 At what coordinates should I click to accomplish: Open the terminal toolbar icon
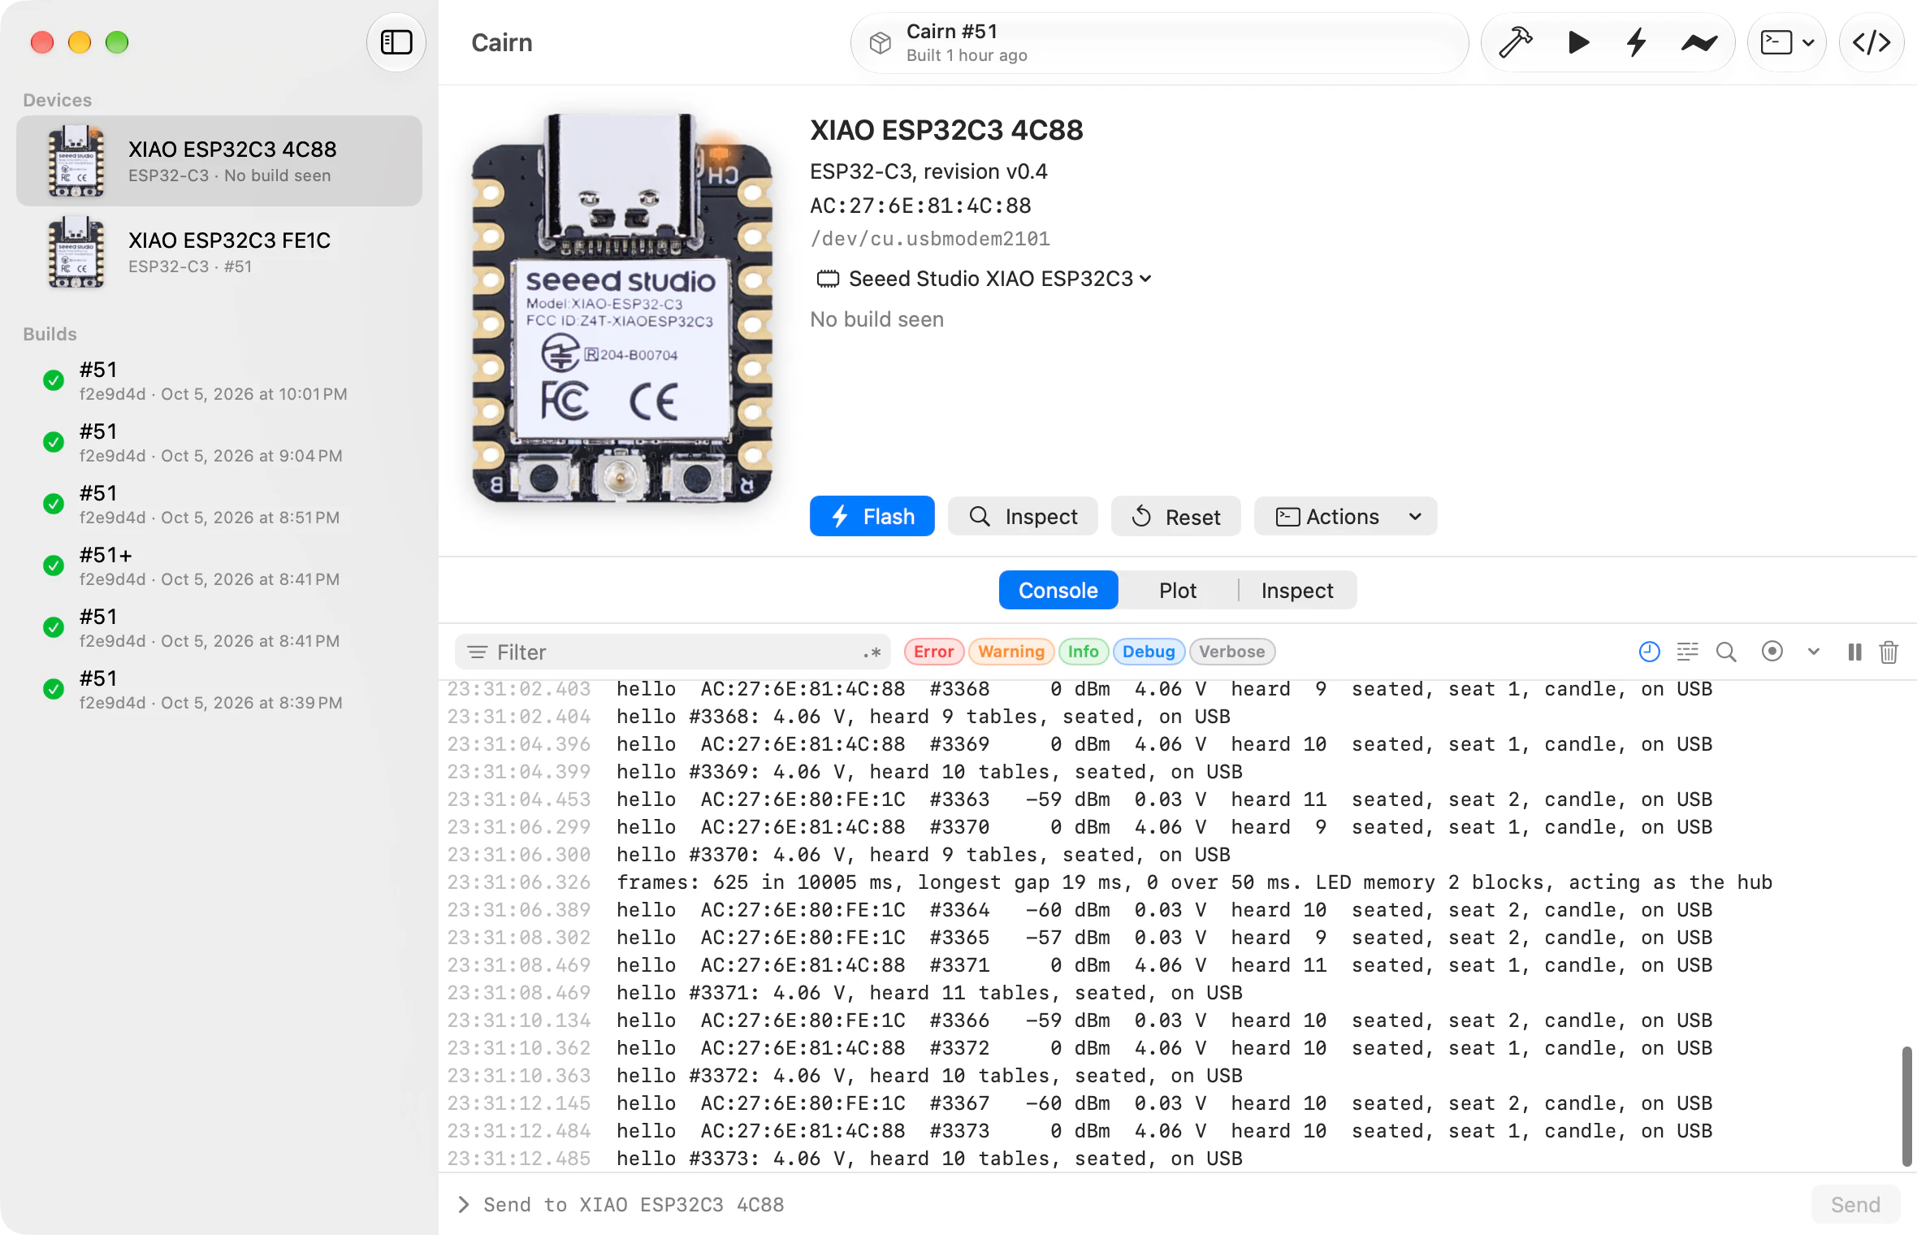(1776, 42)
